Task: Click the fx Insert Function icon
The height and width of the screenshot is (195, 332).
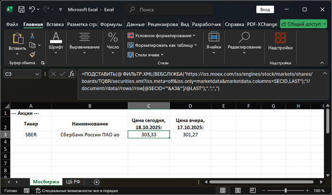Action: 72,74
